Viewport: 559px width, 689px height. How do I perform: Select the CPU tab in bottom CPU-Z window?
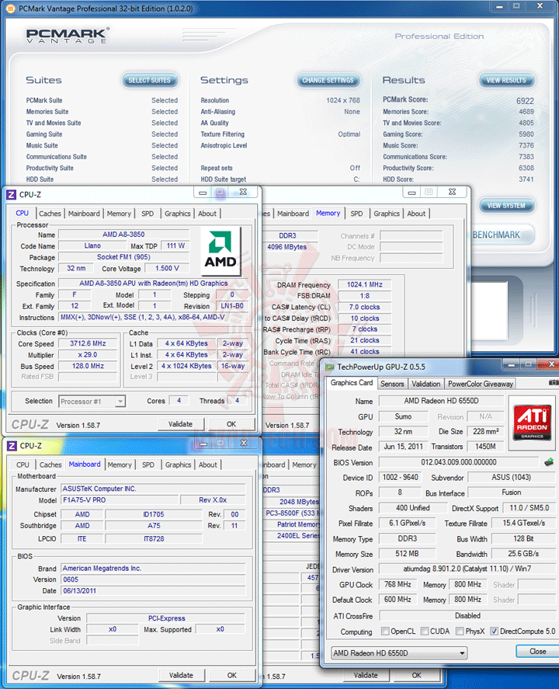pos(23,465)
